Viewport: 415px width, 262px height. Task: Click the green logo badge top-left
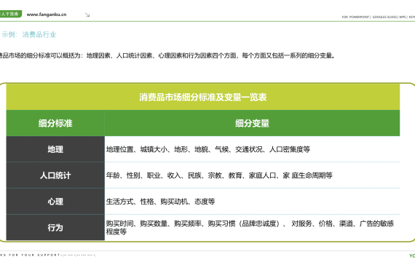[x=10, y=14]
